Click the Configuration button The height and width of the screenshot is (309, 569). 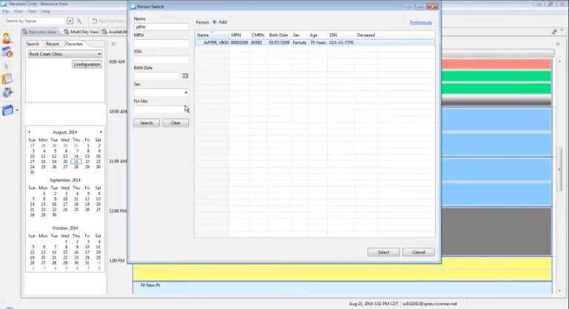pos(87,64)
